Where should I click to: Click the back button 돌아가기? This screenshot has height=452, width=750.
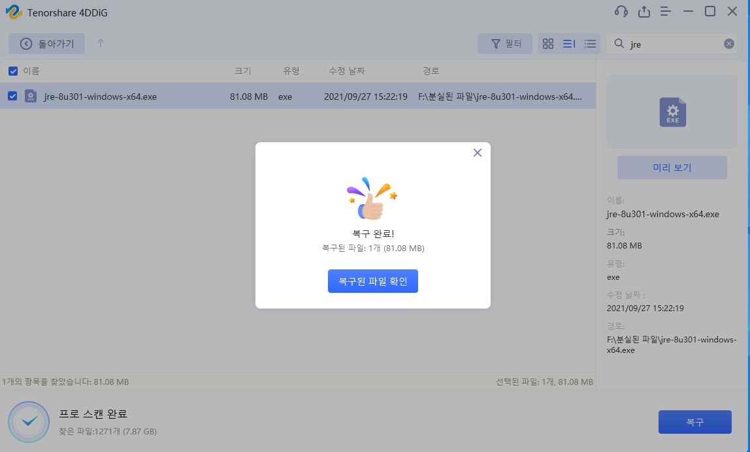(47, 44)
